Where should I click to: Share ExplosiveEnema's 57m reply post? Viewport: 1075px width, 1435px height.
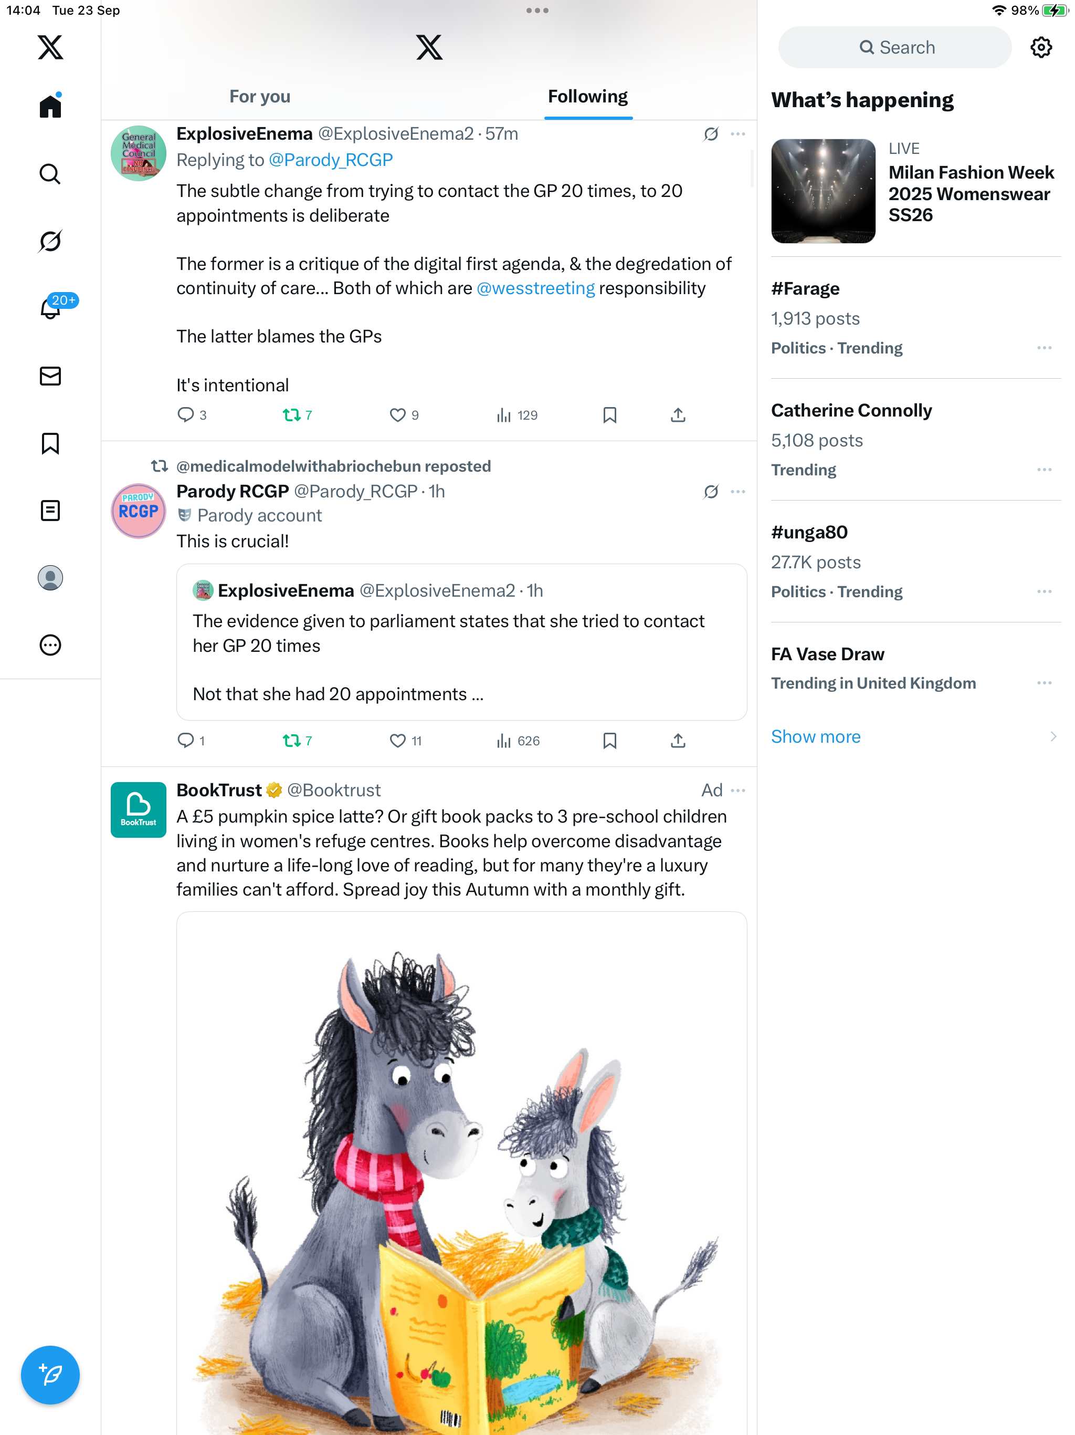click(x=678, y=415)
